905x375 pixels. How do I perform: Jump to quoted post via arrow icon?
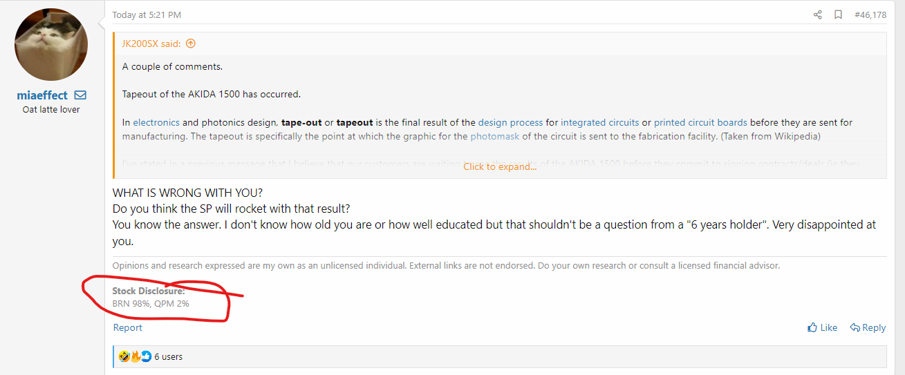coord(191,44)
